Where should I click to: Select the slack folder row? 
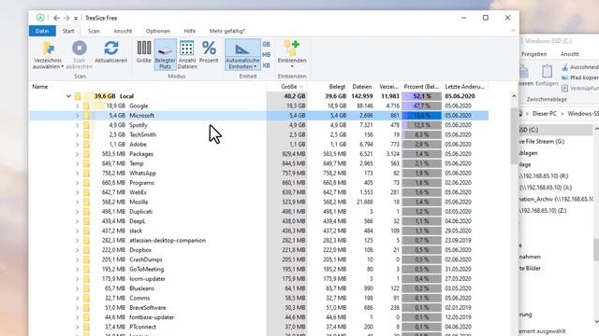coord(259,231)
